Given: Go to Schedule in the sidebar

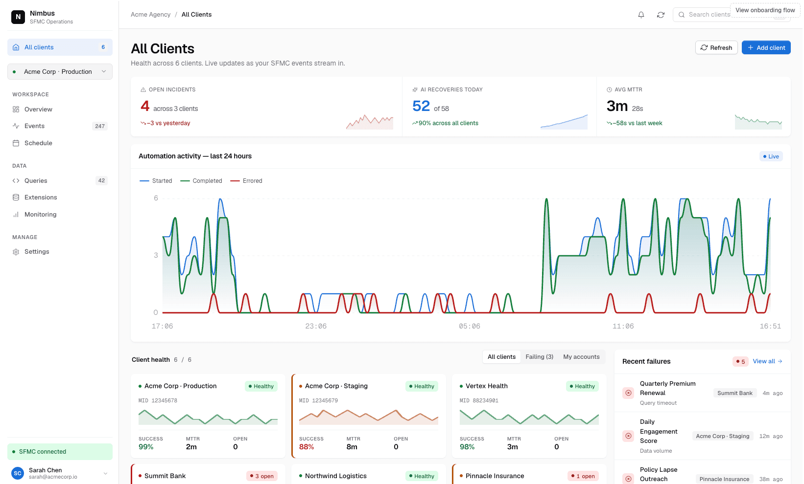Looking at the screenshot, I should coord(60,143).
